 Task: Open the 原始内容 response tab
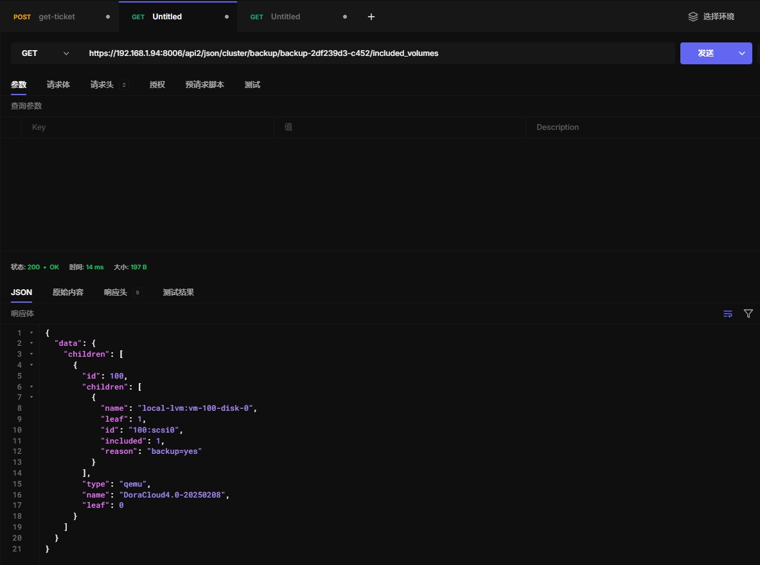pos(68,292)
